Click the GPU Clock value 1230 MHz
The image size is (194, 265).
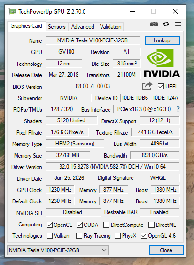point(60,190)
